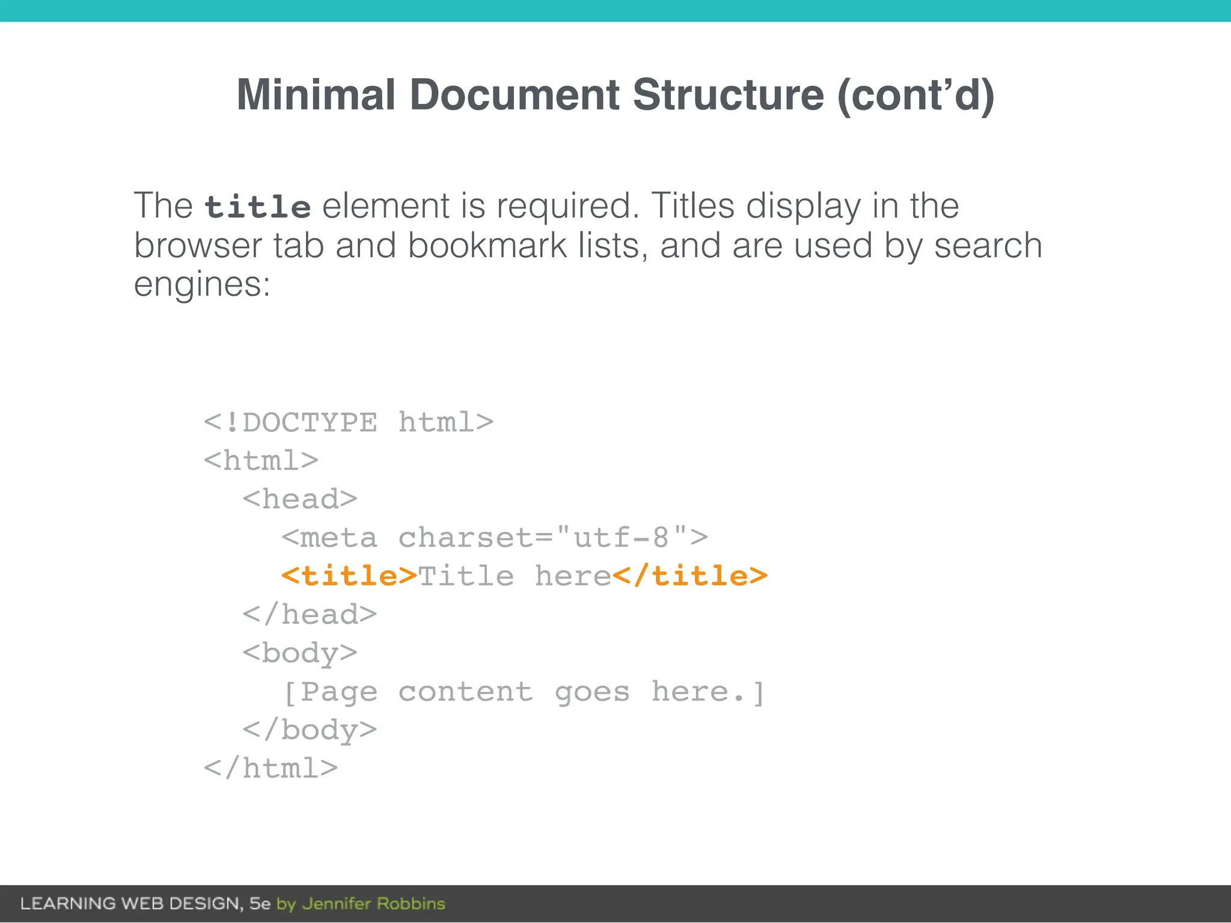Click the opening "<html>" code line
The image size is (1231, 923).
[261, 461]
